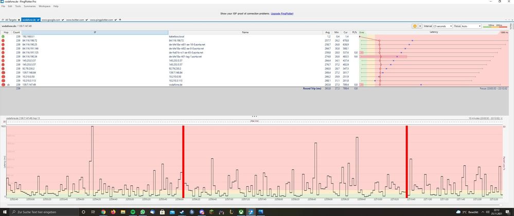Open the Help menu
This screenshot has height=216, width=514.
click(x=56, y=6)
